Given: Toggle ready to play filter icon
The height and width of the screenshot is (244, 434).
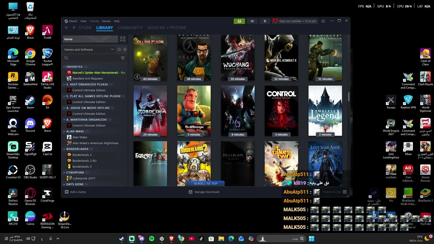Looking at the screenshot, I should point(125,49).
